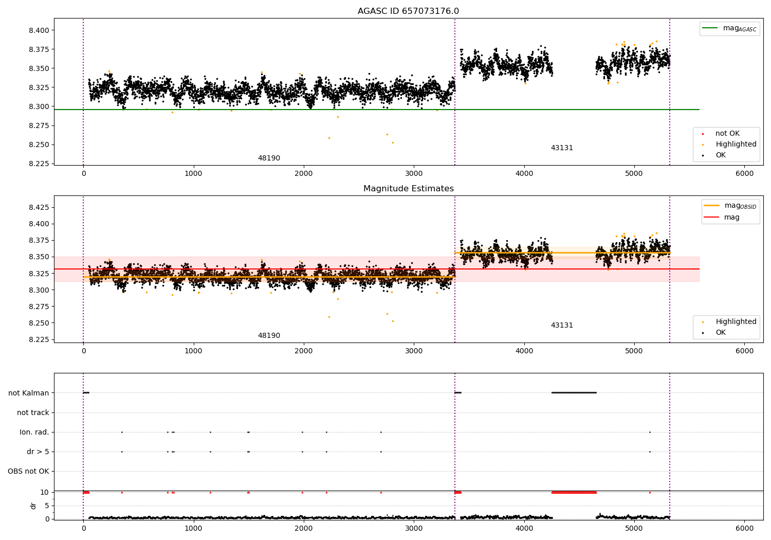Click x-tick "4000" under bottom plot

(524, 529)
